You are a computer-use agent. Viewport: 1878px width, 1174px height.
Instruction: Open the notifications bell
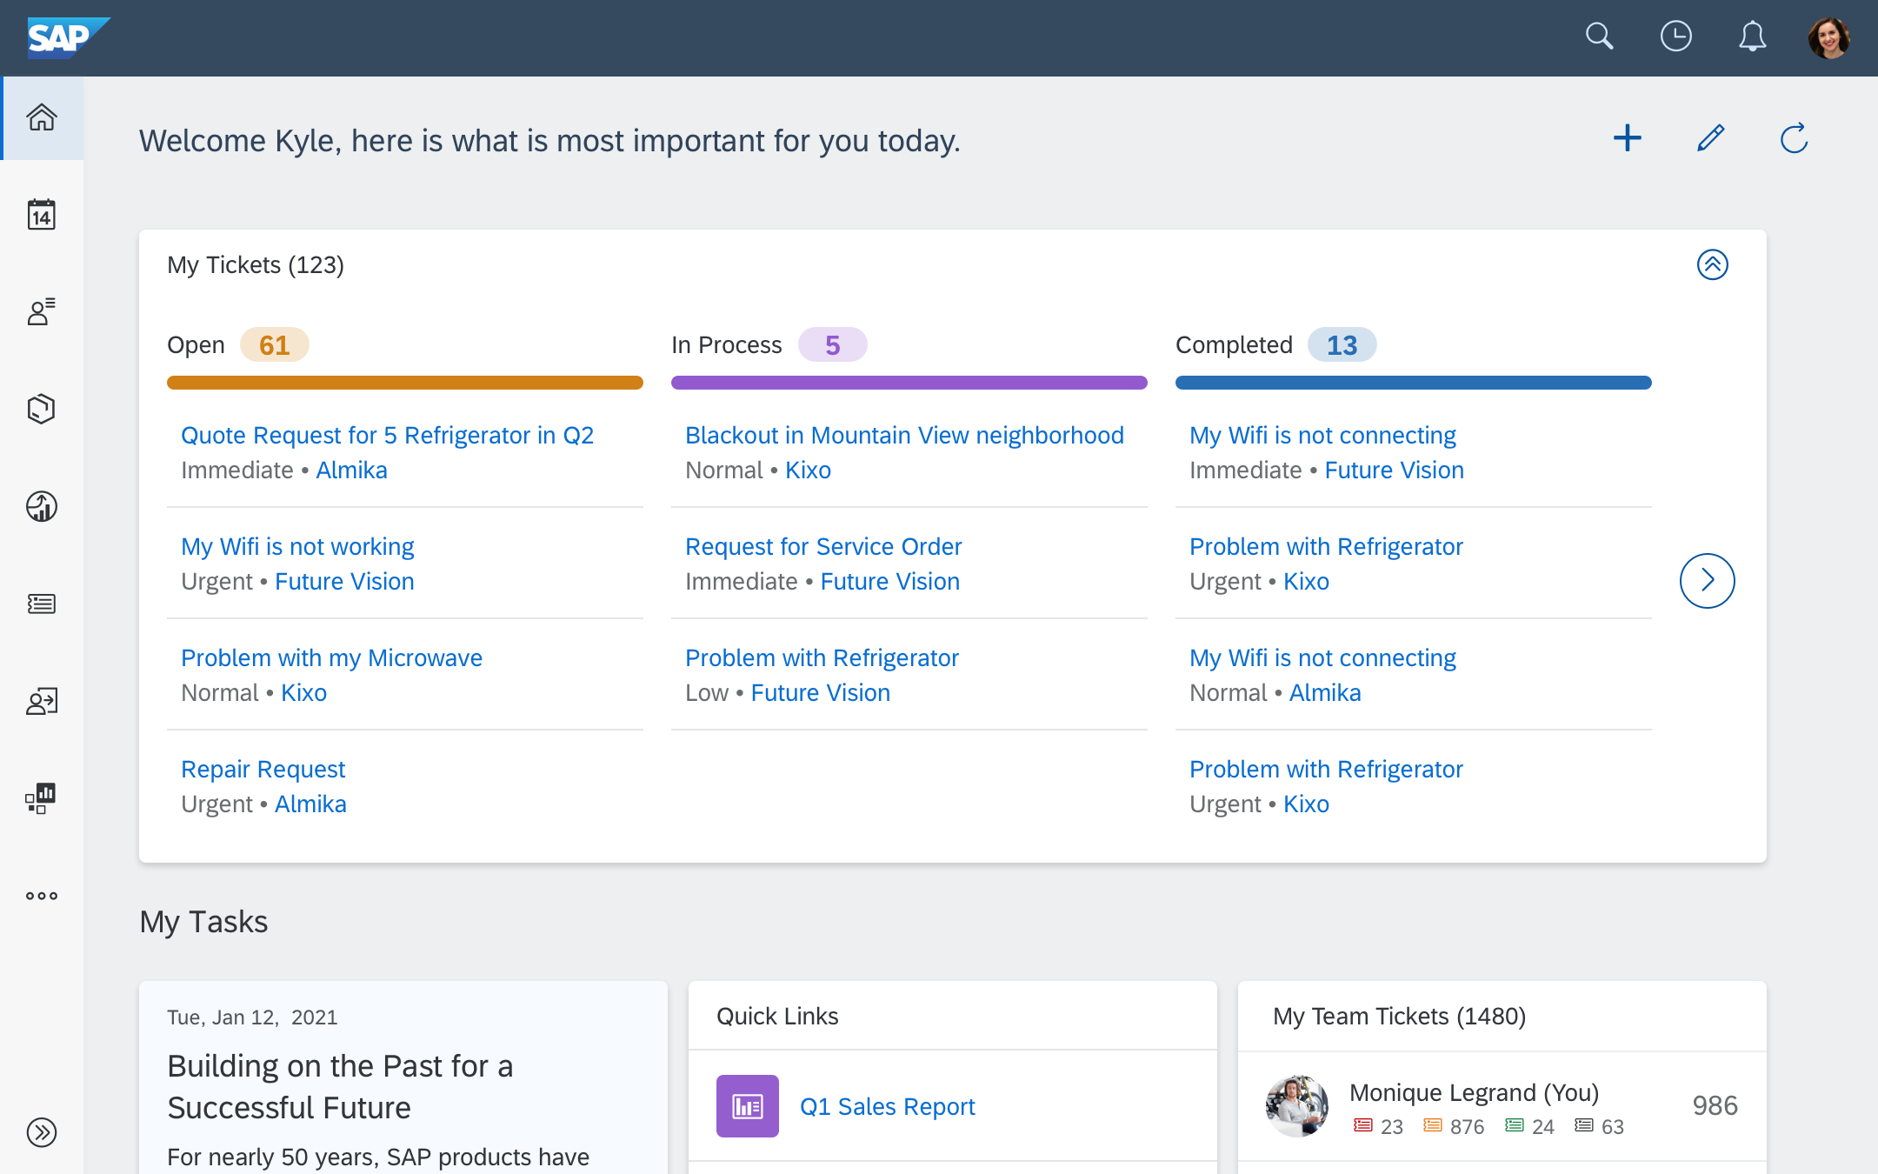click(1752, 37)
